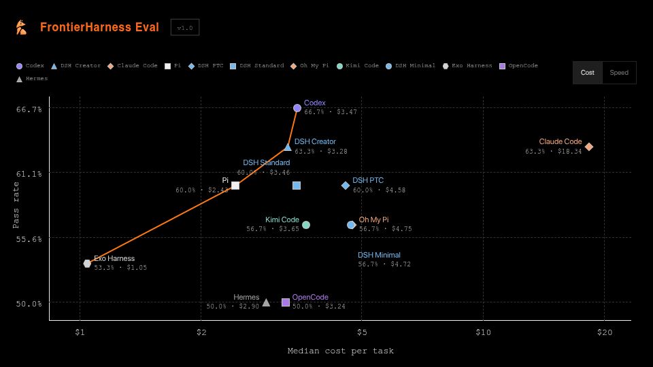Toggle DSH Minimal series in the legend

(x=410, y=66)
